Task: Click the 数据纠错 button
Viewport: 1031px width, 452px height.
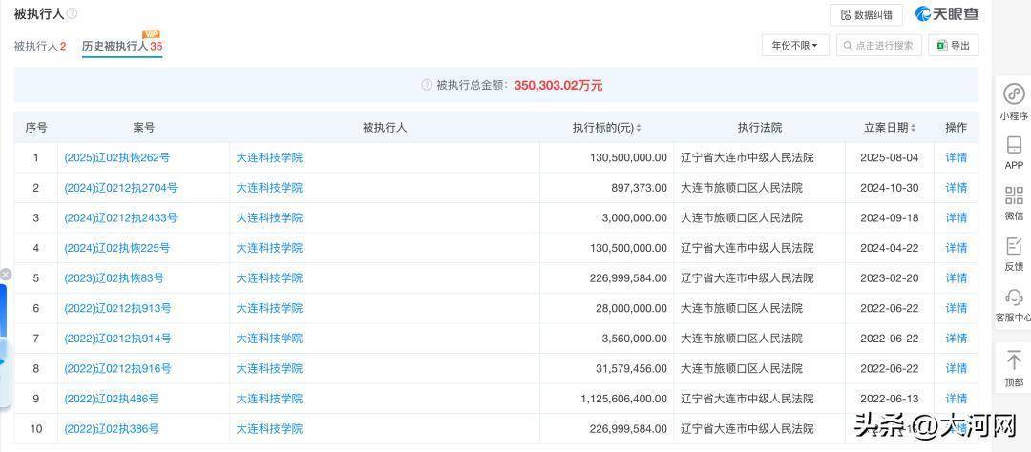Action: [x=867, y=14]
